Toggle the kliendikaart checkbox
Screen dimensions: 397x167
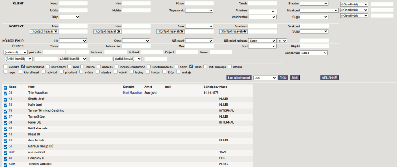pyautogui.click(x=20, y=72)
